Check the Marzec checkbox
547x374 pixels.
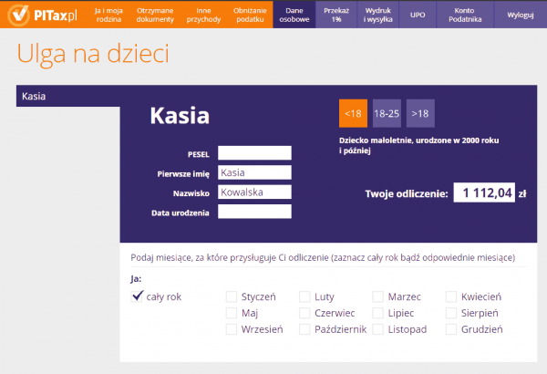(x=377, y=296)
